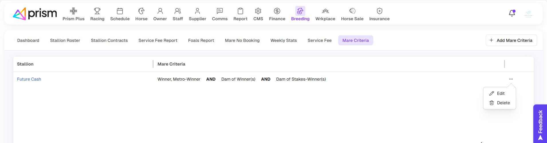The width and height of the screenshot is (547, 143).
Task: Open the Schedule calendar icon
Action: click(x=120, y=11)
